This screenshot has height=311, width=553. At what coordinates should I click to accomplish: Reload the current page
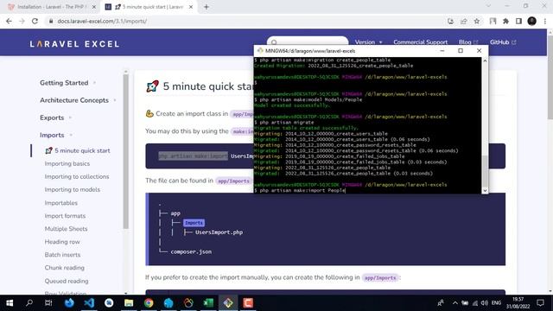[x=35, y=21]
